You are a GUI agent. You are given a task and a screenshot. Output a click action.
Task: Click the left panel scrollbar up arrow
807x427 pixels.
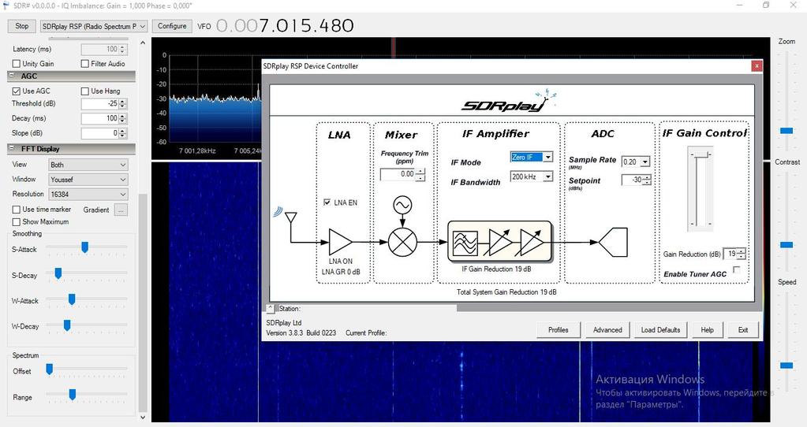tap(143, 43)
